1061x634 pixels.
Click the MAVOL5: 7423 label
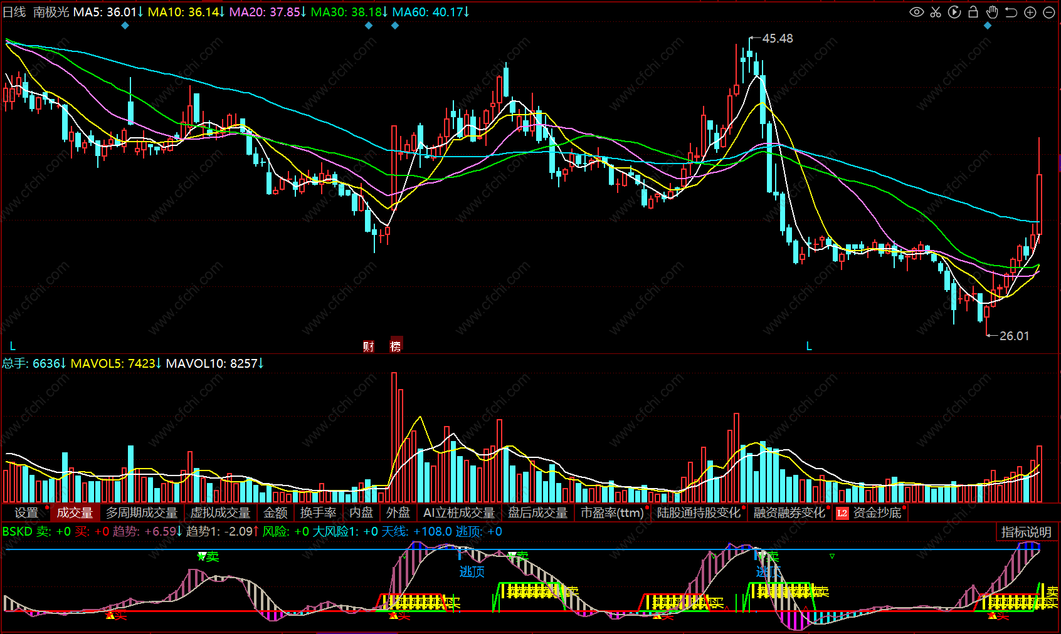(116, 363)
